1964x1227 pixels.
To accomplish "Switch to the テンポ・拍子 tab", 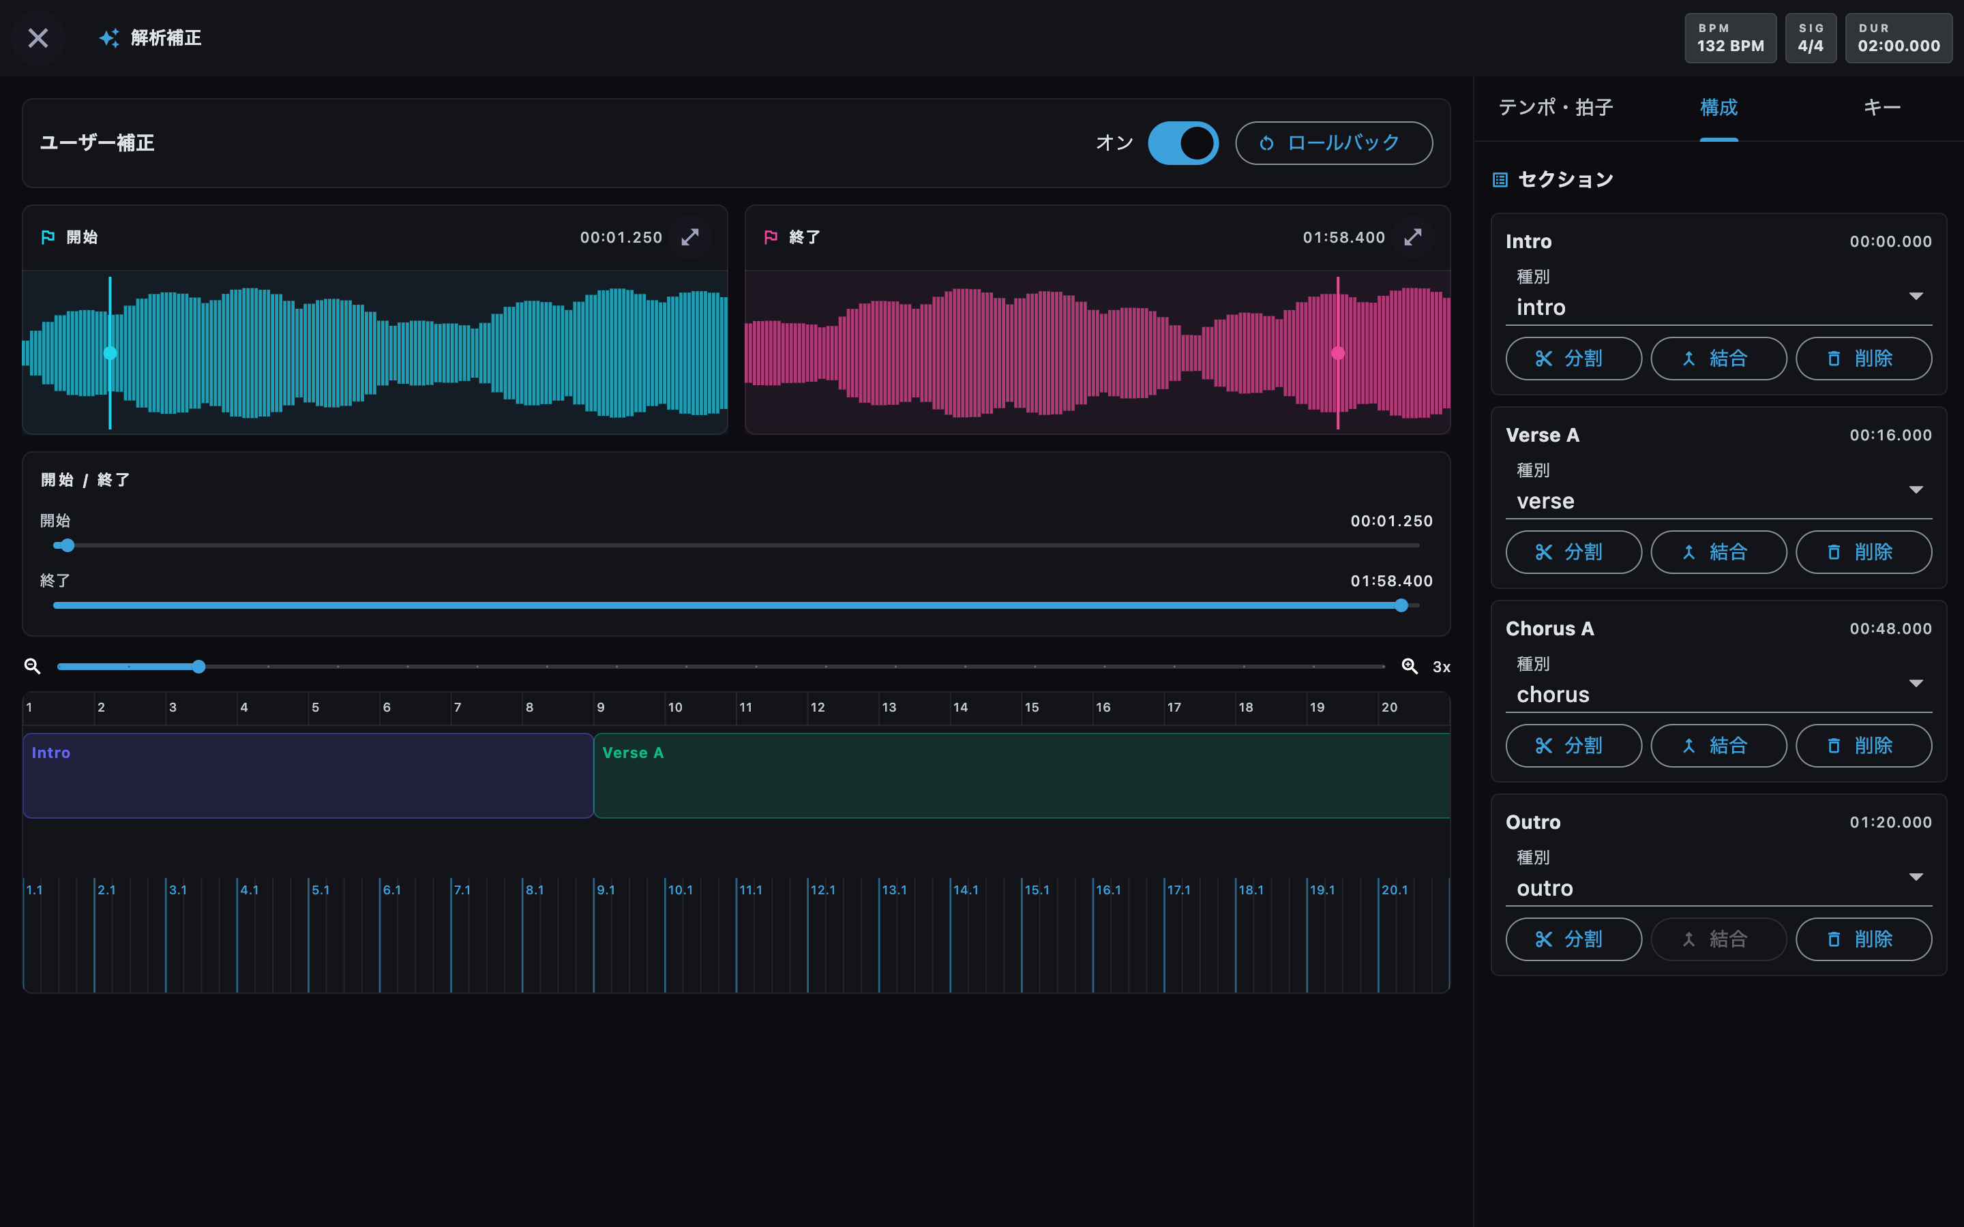I will click(1555, 107).
